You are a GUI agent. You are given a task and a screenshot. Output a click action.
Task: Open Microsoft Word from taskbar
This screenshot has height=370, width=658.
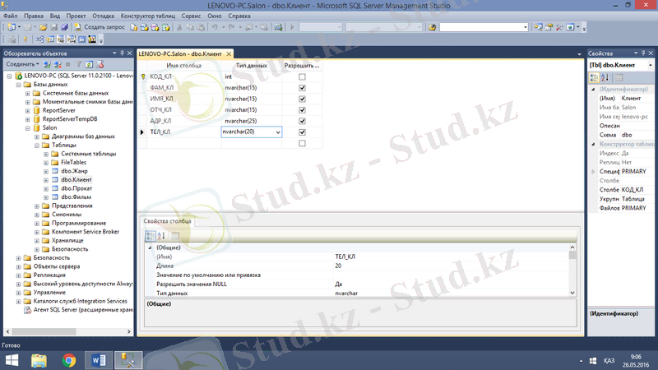pos(99,360)
